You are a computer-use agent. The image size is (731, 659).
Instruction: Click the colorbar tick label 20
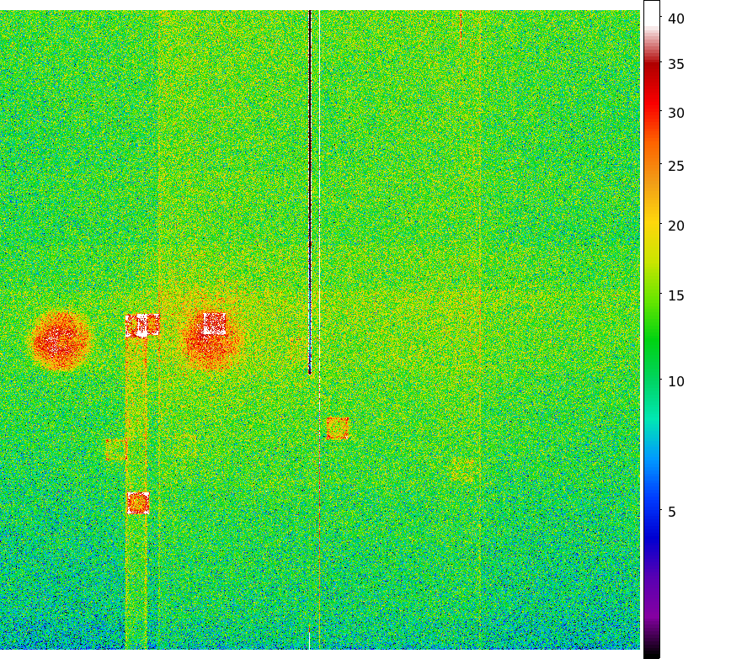(x=676, y=226)
